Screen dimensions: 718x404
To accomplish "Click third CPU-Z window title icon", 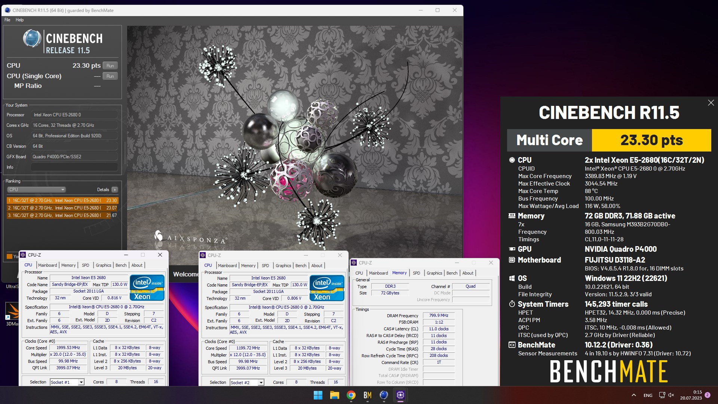I will [x=354, y=263].
